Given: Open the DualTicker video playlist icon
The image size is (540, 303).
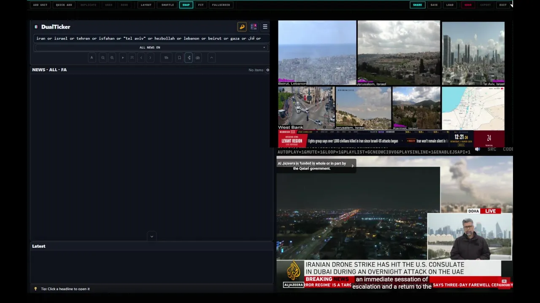Looking at the screenshot, I should [x=254, y=27].
